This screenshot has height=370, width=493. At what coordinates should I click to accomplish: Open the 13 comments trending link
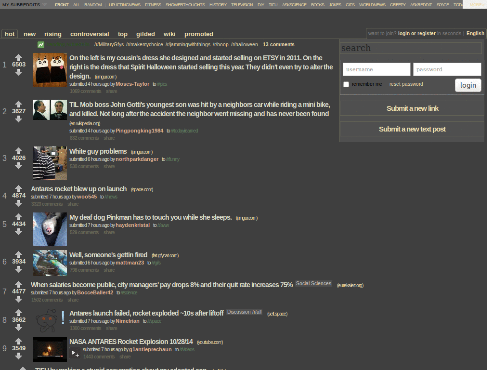pyautogui.click(x=279, y=45)
